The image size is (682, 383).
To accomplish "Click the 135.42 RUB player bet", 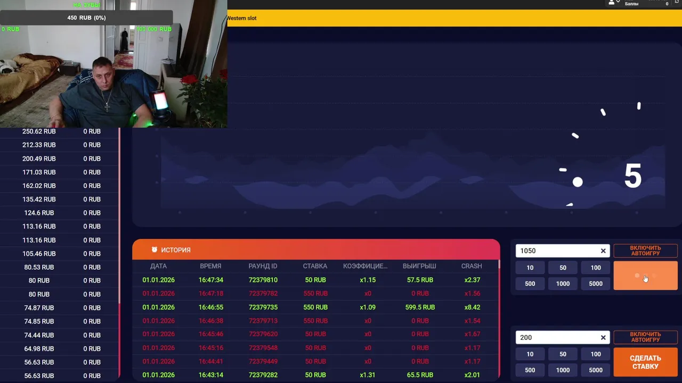I will [39, 199].
